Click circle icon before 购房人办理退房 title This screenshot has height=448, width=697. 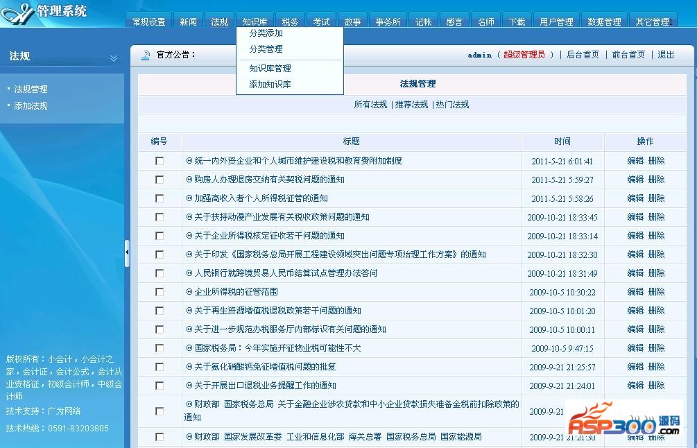click(189, 180)
